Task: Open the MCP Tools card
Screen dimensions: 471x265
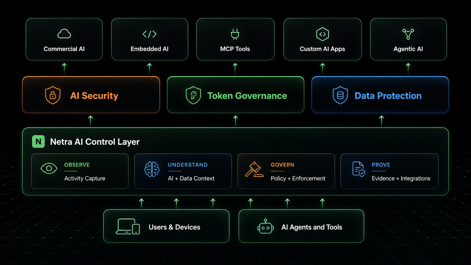Action: click(x=235, y=39)
